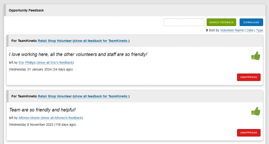
Task: Click the Opportunity Feedback panel header
Action: 135,10
